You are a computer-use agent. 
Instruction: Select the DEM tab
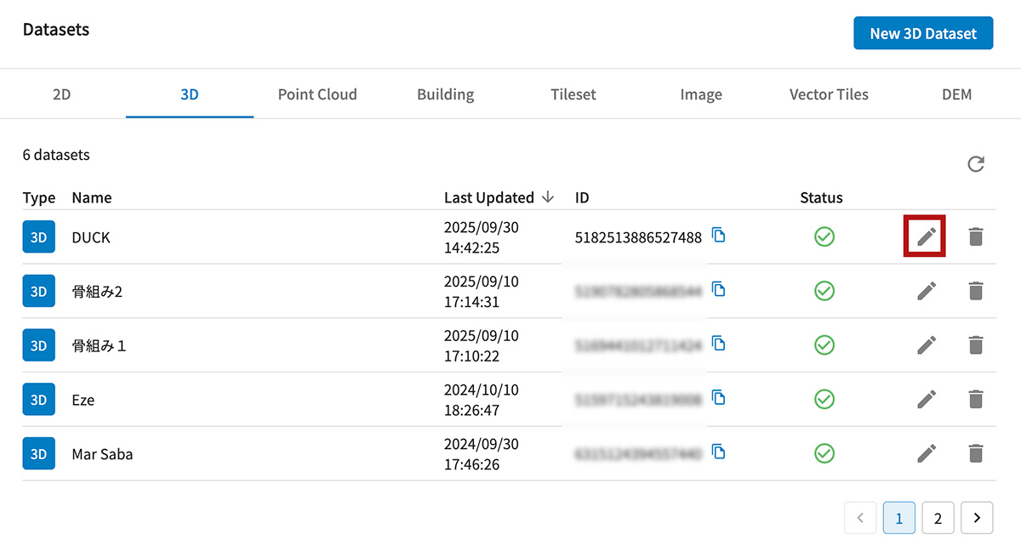[x=956, y=94]
